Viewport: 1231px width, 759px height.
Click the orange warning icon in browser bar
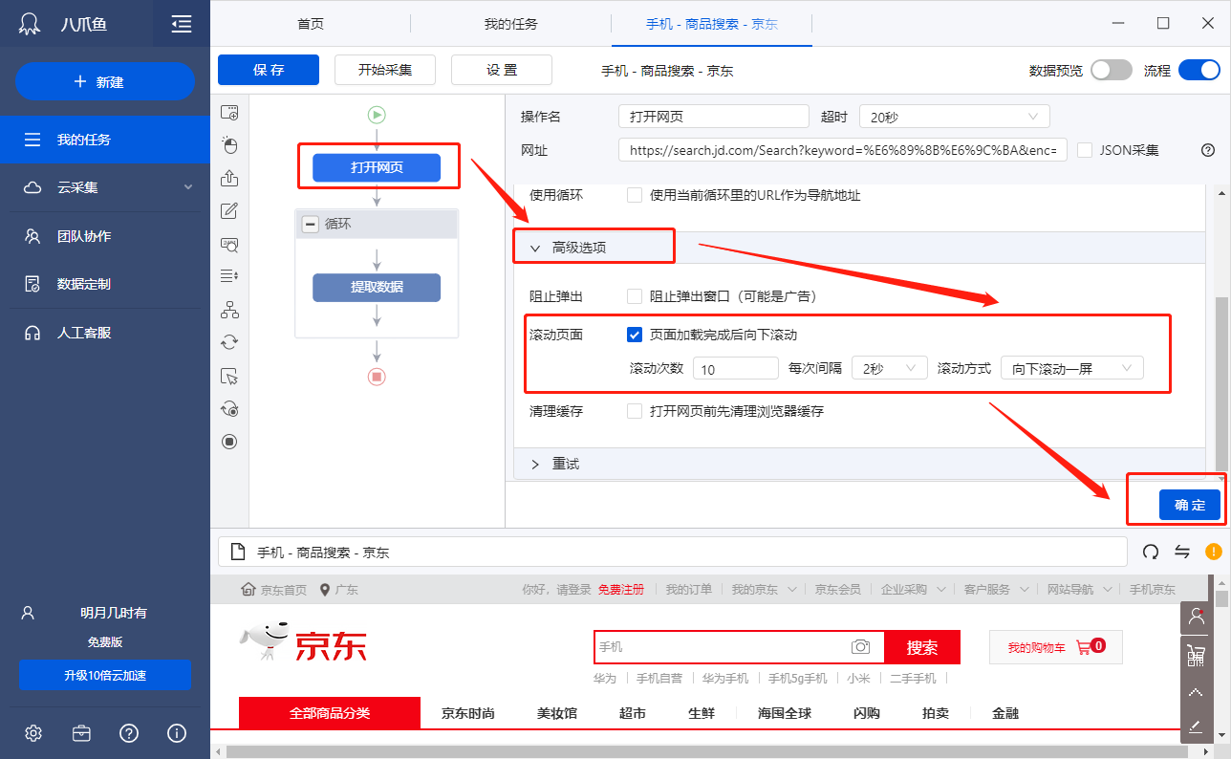1214,552
